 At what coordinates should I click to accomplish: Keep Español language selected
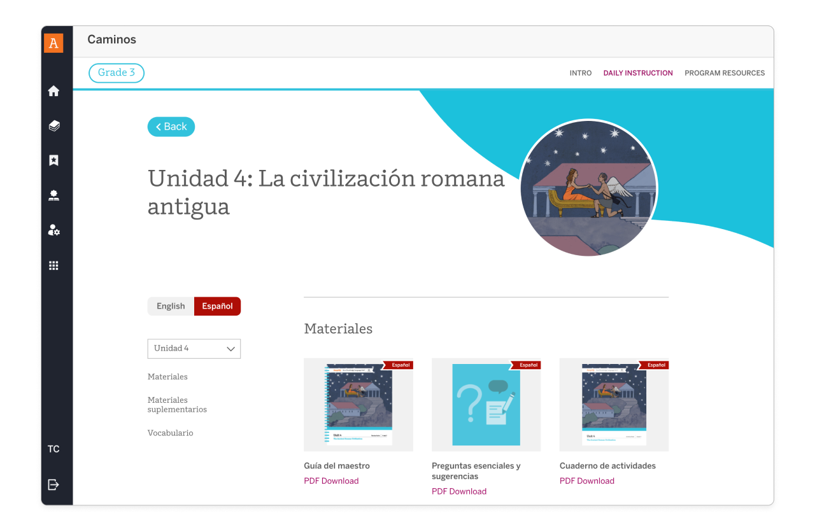pos(217,306)
